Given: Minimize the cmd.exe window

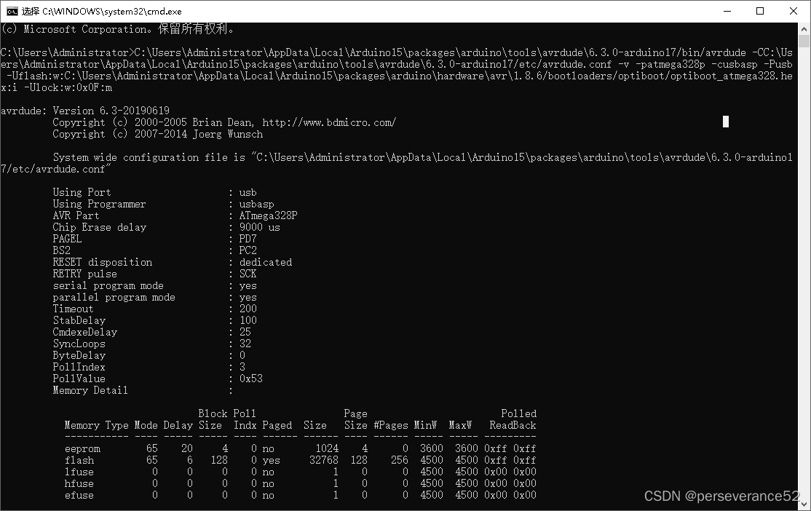Looking at the screenshot, I should [x=727, y=12].
